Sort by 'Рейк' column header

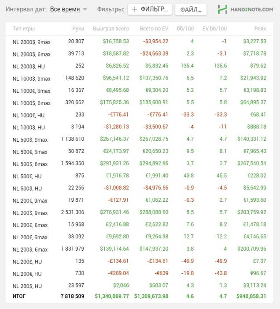click(260, 29)
